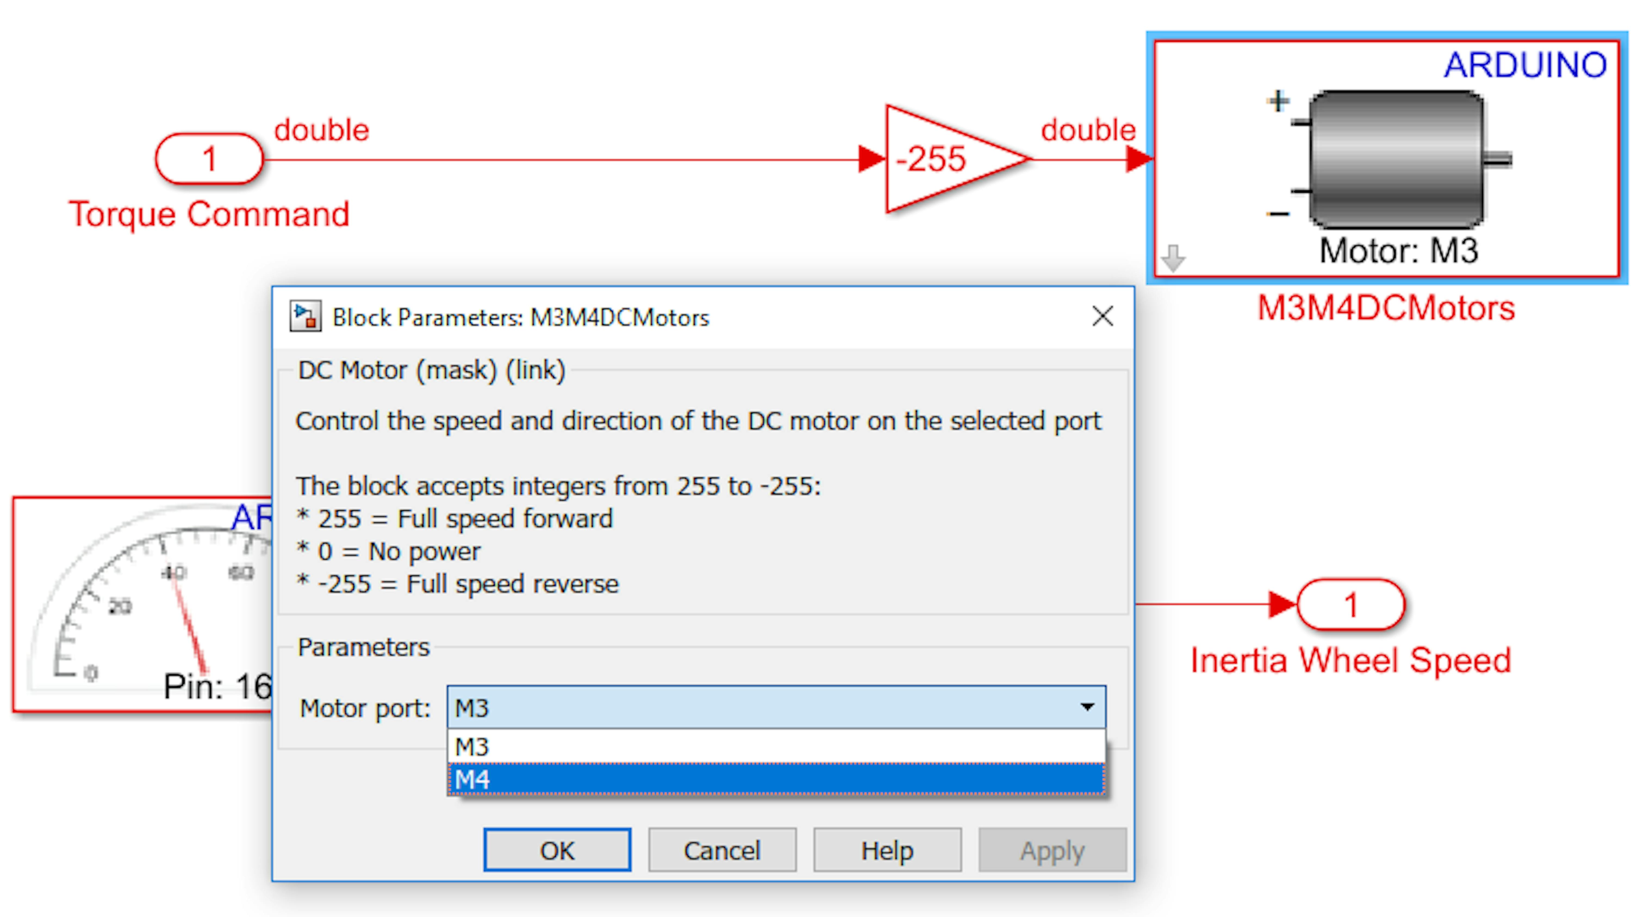The image size is (1631, 917).
Task: Click link arrow badge on motor block
Action: 1173,258
